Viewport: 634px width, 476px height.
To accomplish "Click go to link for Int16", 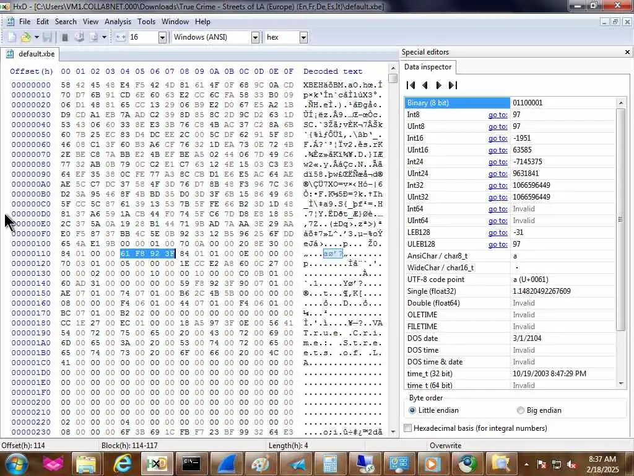I will pos(498,138).
